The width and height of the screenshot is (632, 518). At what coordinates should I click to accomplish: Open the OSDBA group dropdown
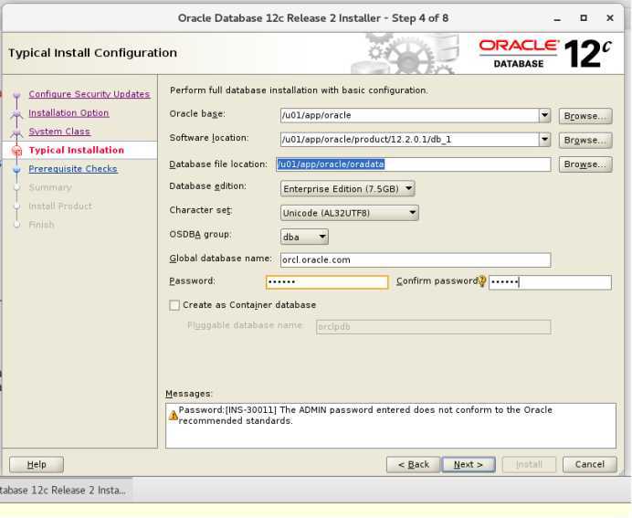coord(304,237)
